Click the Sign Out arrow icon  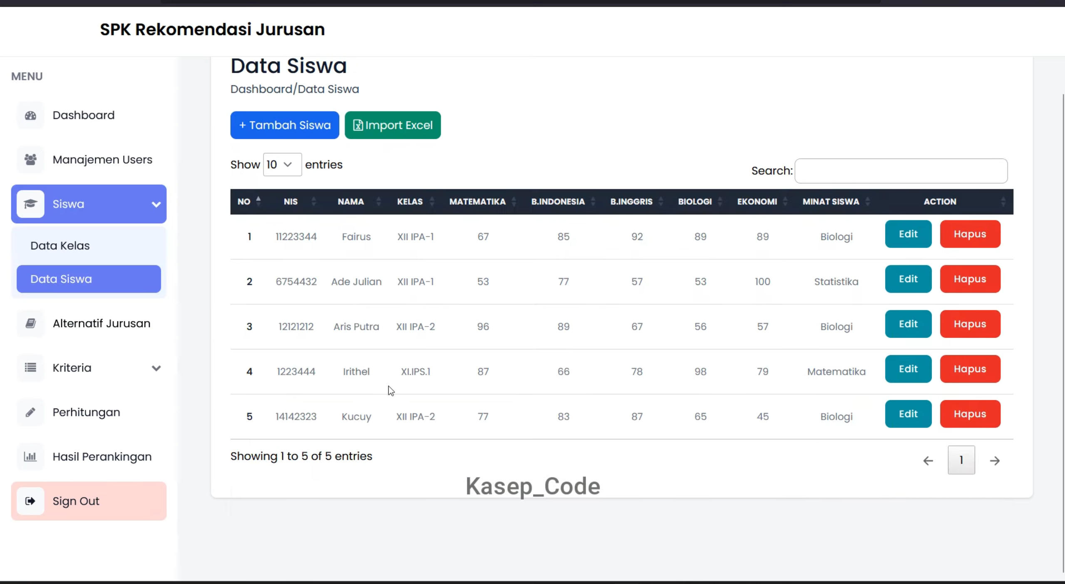(30, 501)
